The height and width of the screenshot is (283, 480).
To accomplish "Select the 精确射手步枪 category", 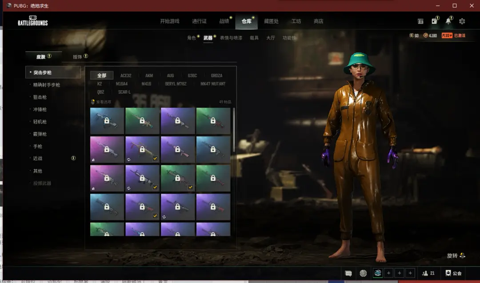I will pyautogui.click(x=47, y=85).
